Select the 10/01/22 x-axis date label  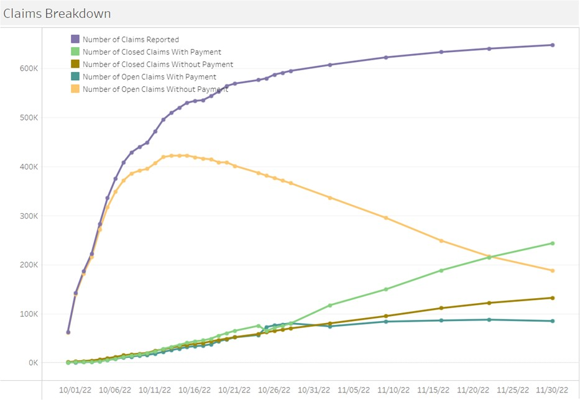[x=76, y=390]
